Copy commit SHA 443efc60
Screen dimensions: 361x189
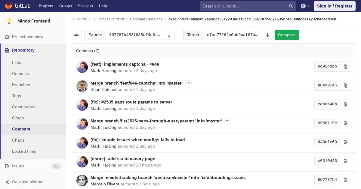345,142
